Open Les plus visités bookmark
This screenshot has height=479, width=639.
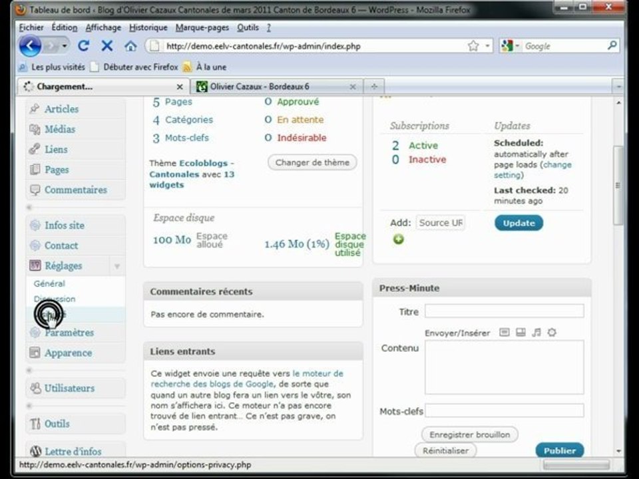point(52,67)
